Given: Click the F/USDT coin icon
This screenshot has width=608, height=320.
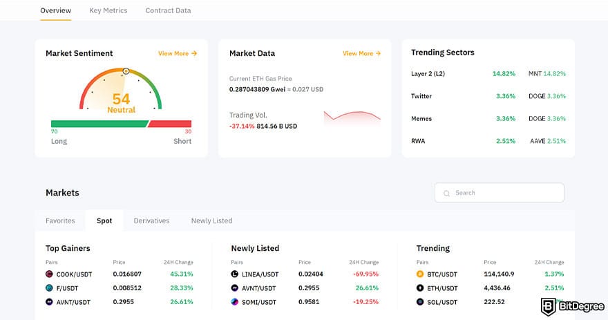Looking at the screenshot, I should click(49, 288).
